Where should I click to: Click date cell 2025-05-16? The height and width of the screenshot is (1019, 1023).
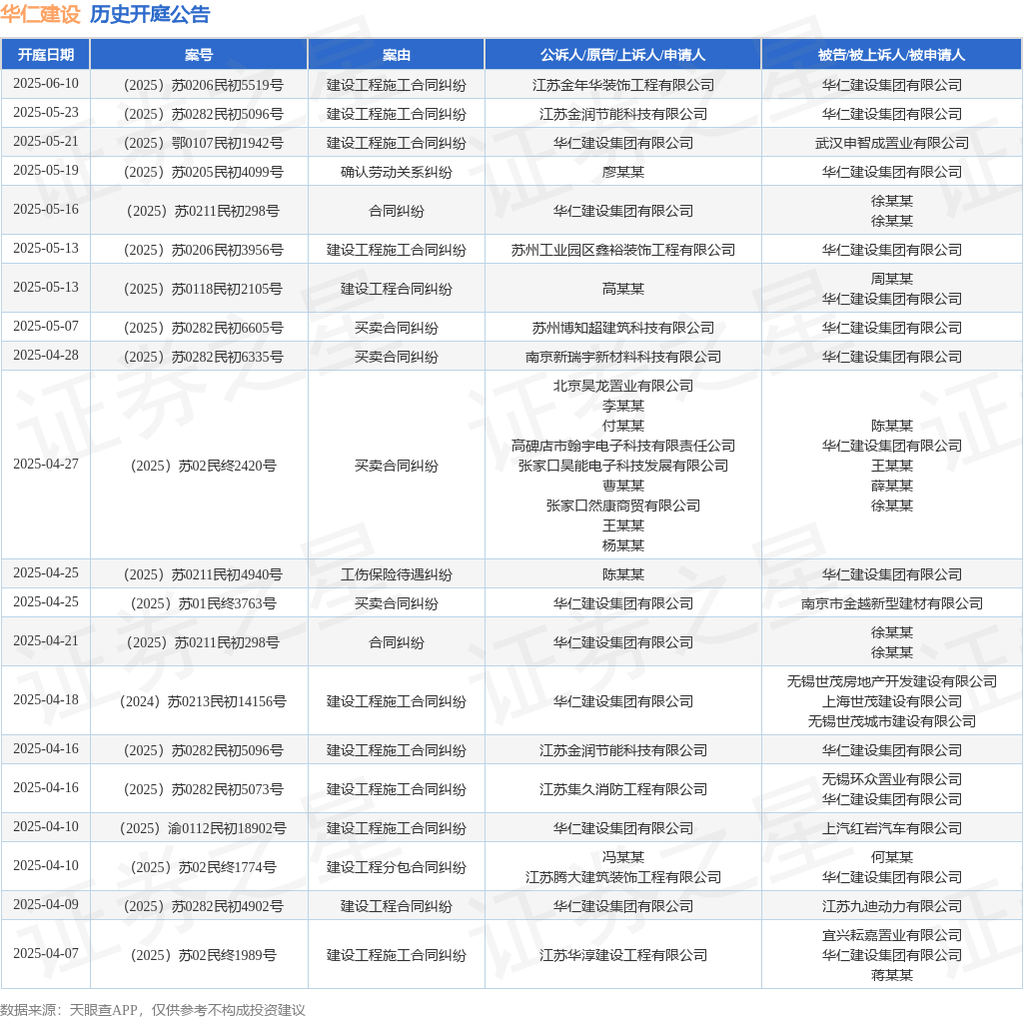tap(46, 210)
